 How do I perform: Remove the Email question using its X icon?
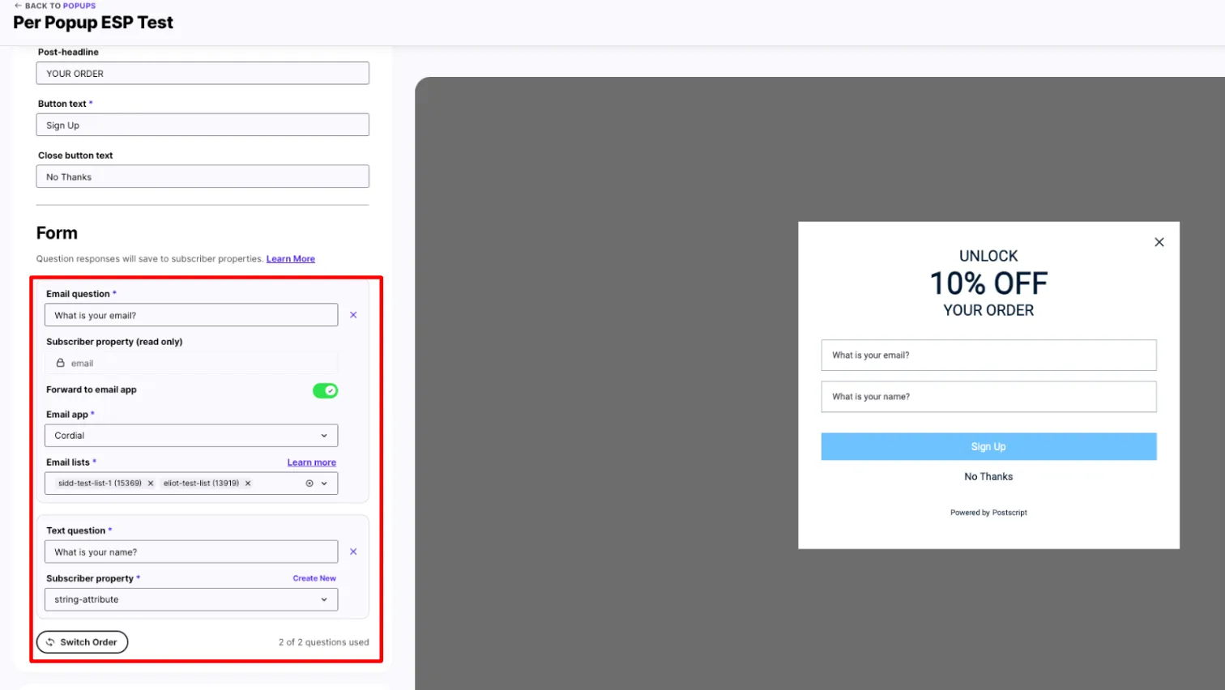coord(353,314)
